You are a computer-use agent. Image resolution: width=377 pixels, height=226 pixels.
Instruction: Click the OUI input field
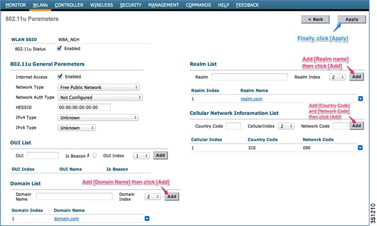click(43, 155)
